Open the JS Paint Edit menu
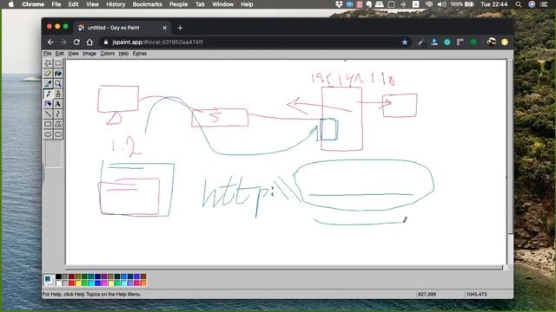This screenshot has width=556, height=312. [60, 54]
